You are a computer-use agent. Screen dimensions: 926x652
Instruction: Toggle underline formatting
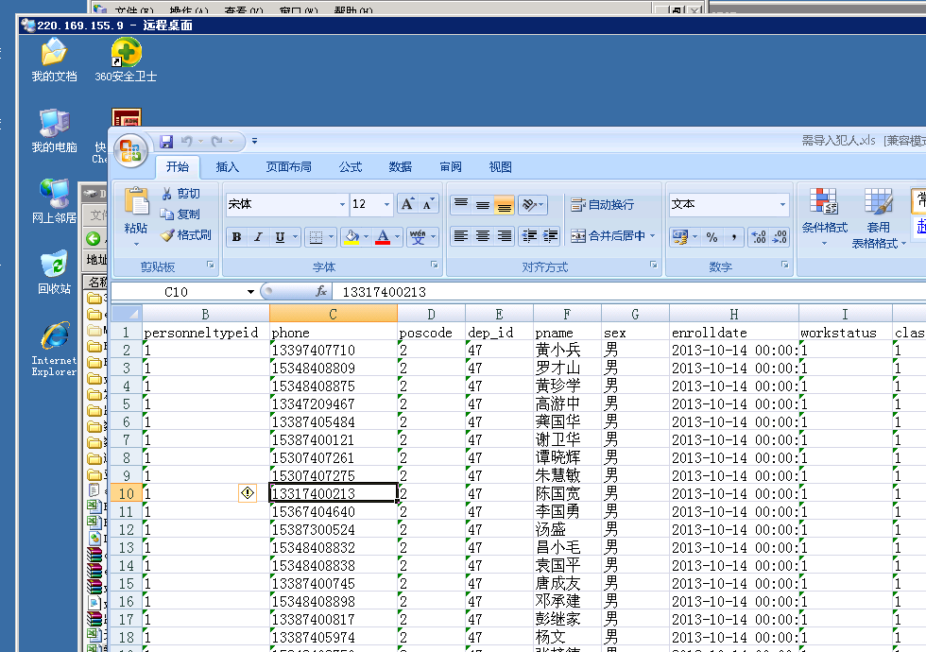pos(280,237)
